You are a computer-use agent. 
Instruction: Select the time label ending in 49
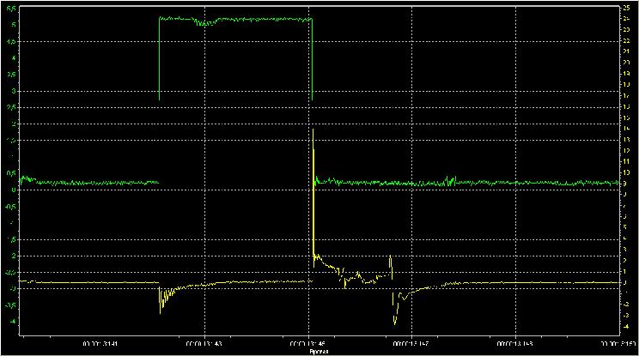coord(515,344)
